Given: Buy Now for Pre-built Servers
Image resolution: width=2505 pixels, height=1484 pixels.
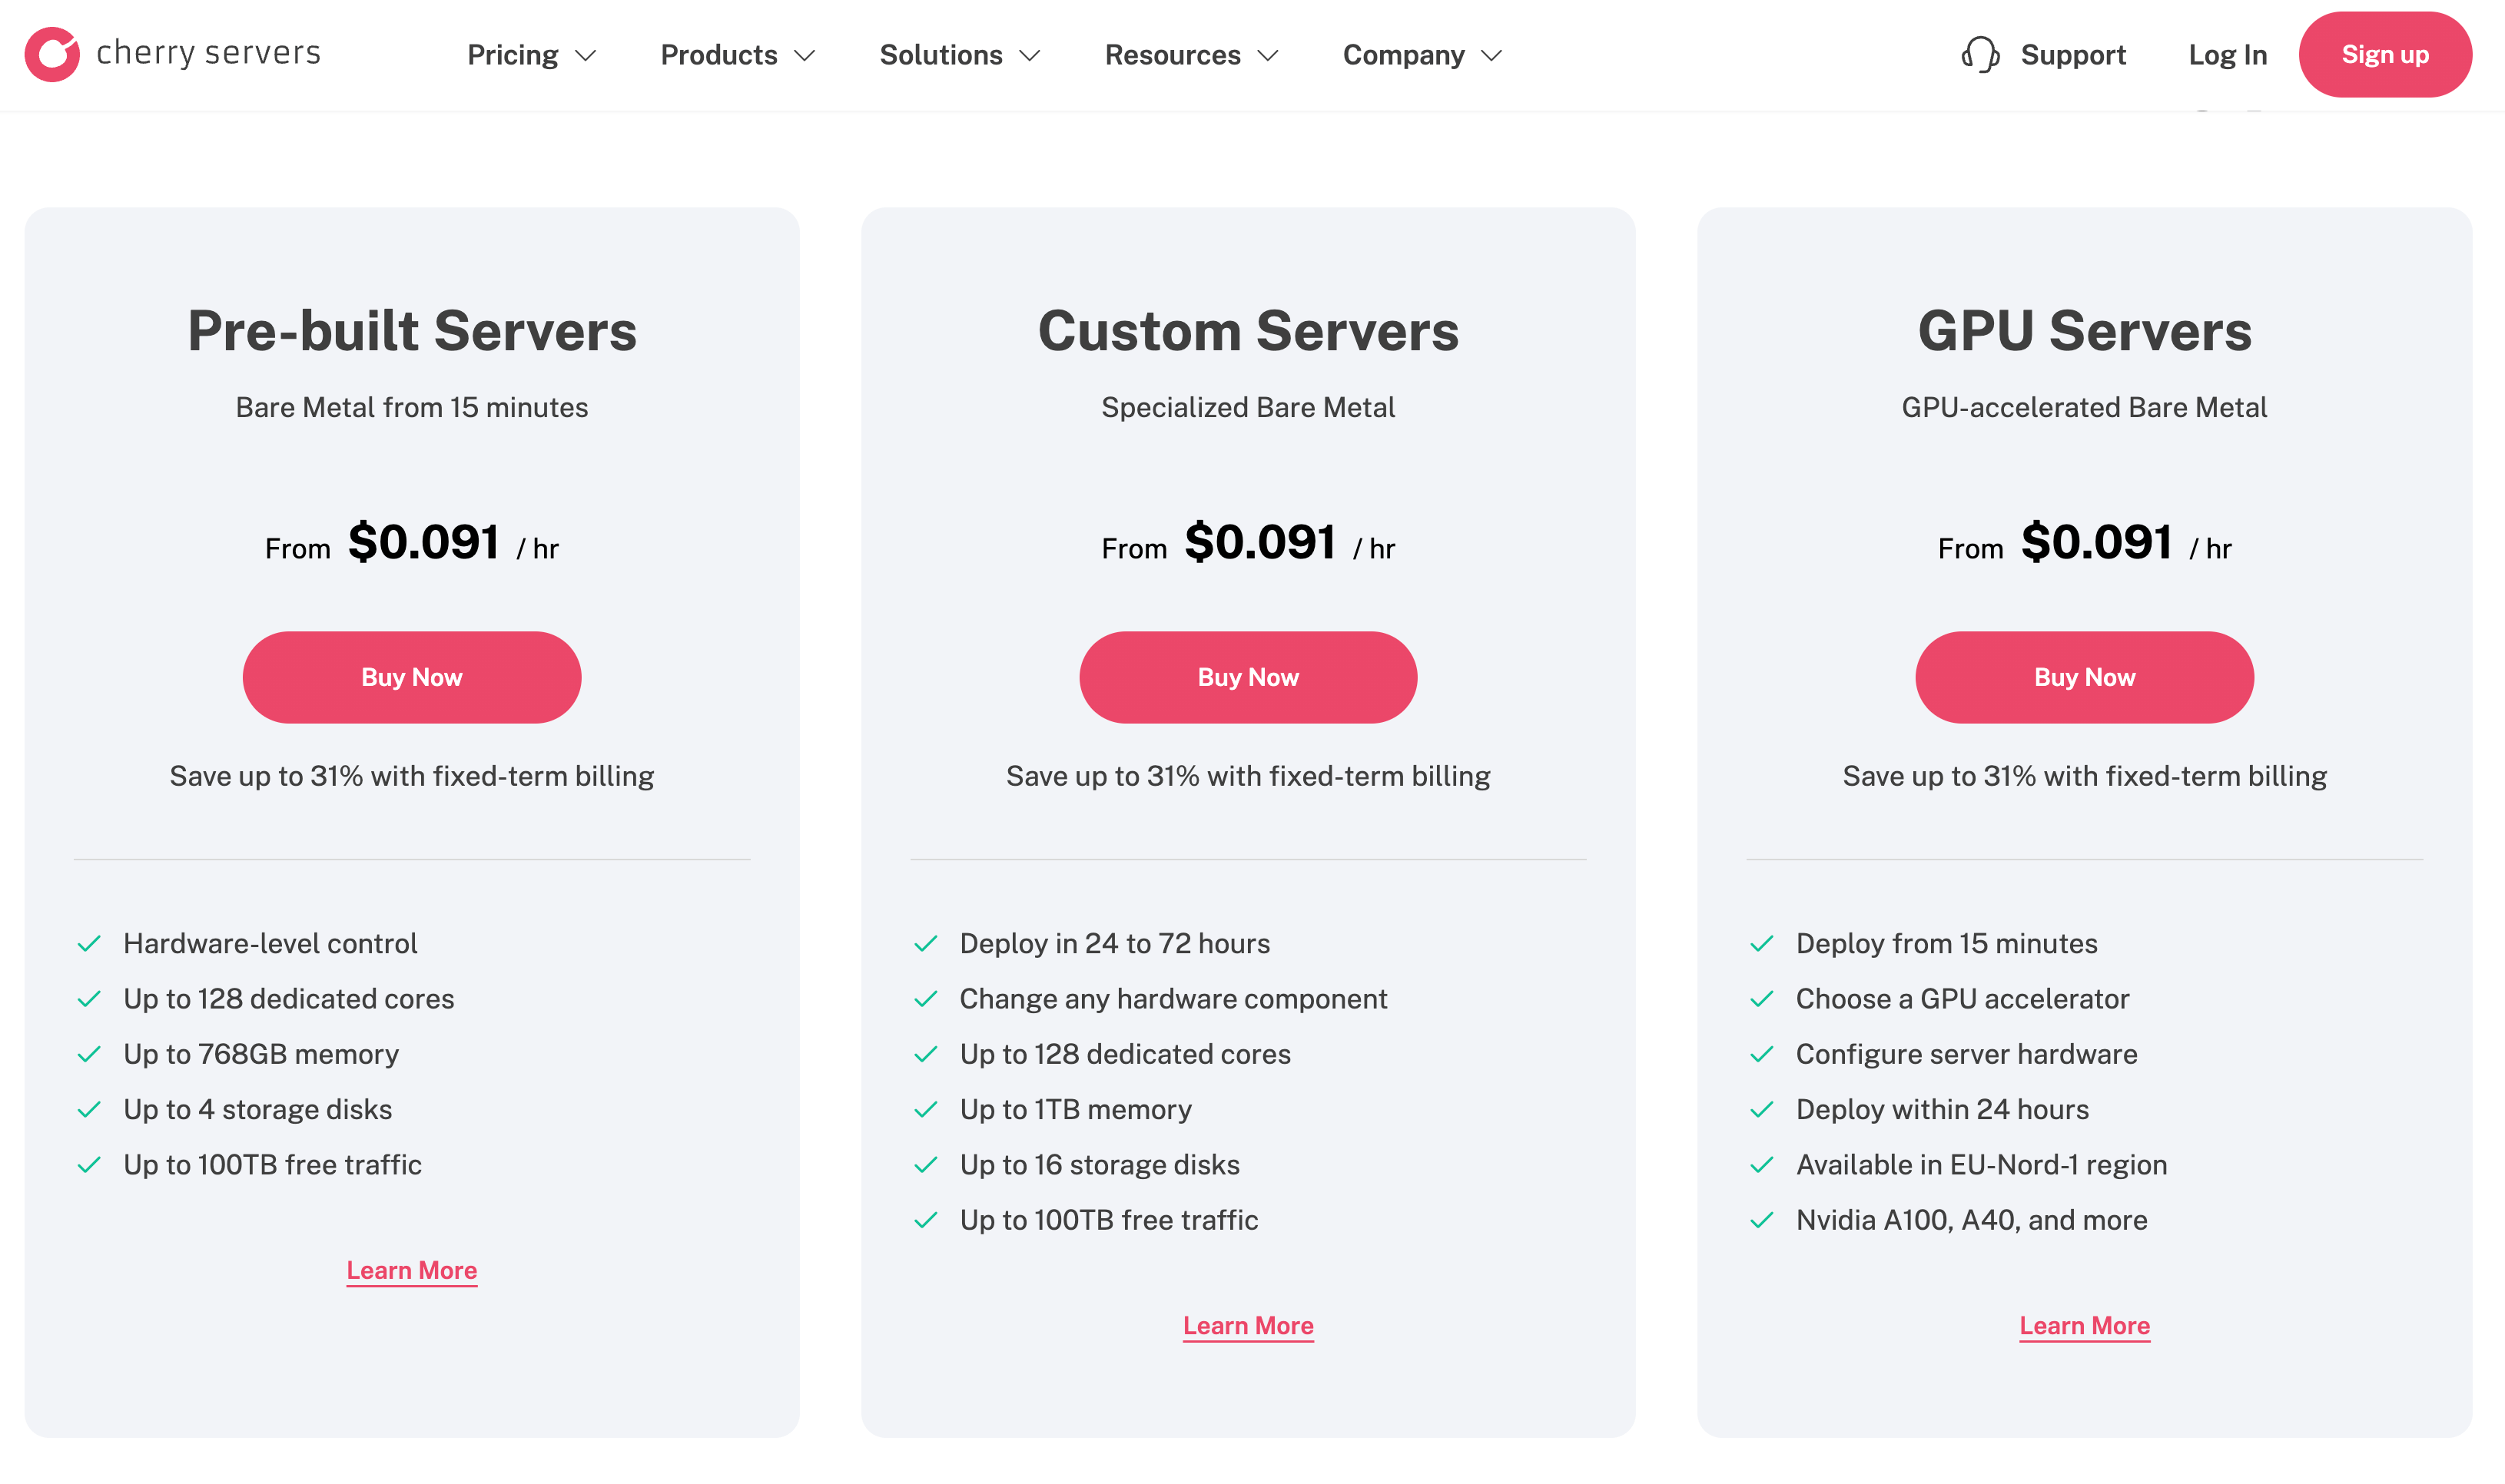Looking at the screenshot, I should 411,677.
